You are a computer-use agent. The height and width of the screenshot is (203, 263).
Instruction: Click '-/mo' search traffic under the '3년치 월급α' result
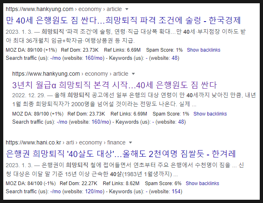point(62,122)
